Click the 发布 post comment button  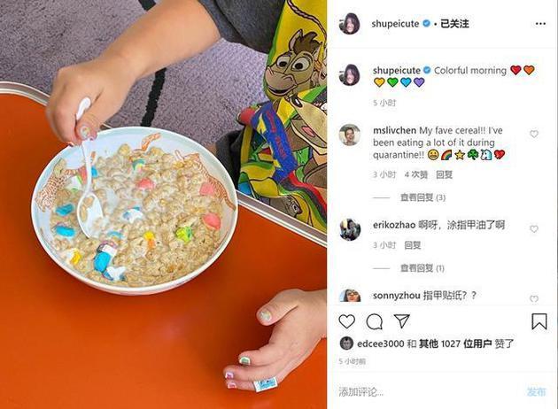536,392
